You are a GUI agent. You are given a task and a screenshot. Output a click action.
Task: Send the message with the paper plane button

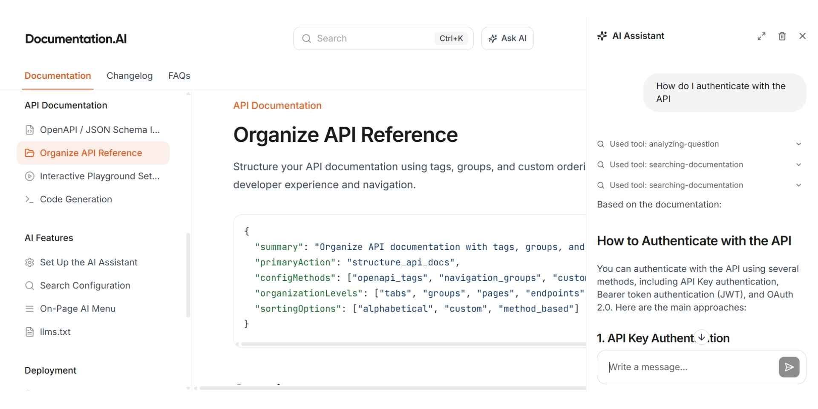pos(789,367)
